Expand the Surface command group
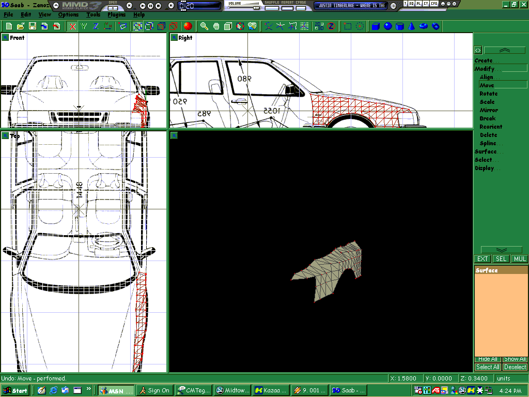Image resolution: width=529 pixels, height=397 pixels. (487, 151)
